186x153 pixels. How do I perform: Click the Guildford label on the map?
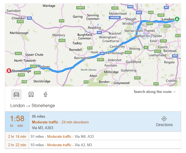click(133, 62)
